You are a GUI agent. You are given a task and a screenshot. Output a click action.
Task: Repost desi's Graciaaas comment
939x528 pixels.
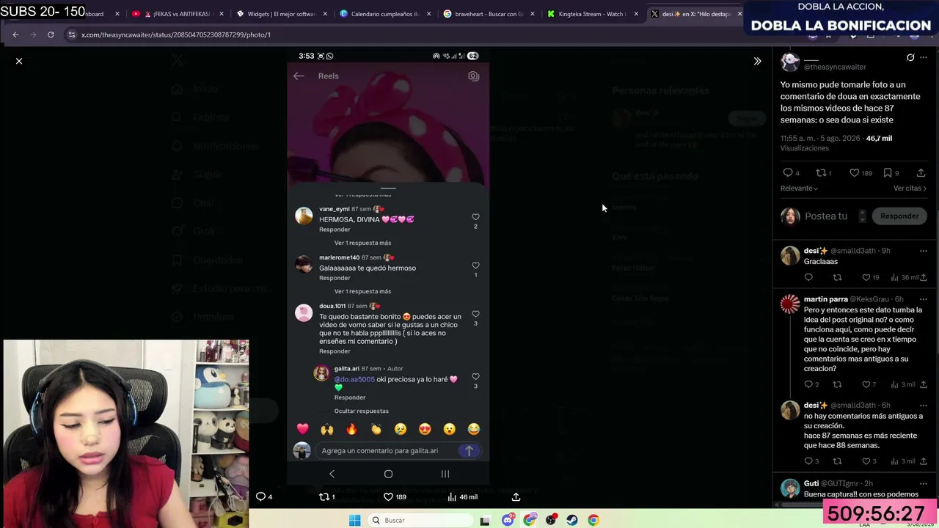[837, 277]
